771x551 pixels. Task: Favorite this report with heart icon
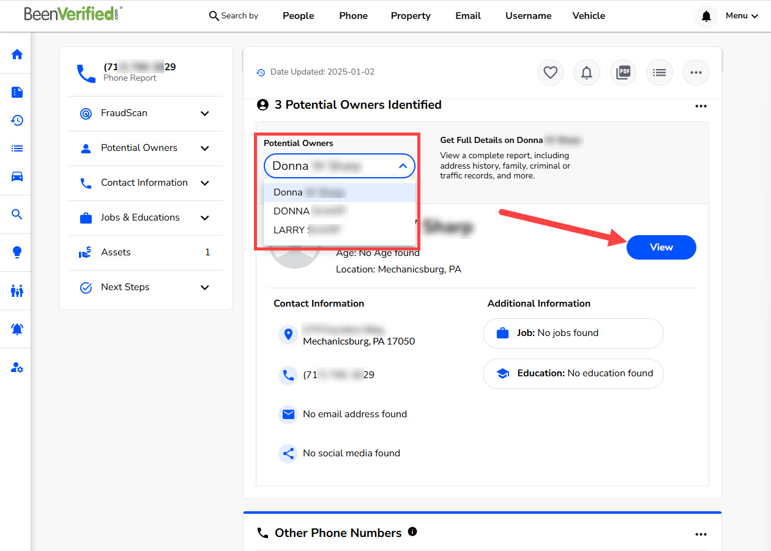tap(550, 73)
